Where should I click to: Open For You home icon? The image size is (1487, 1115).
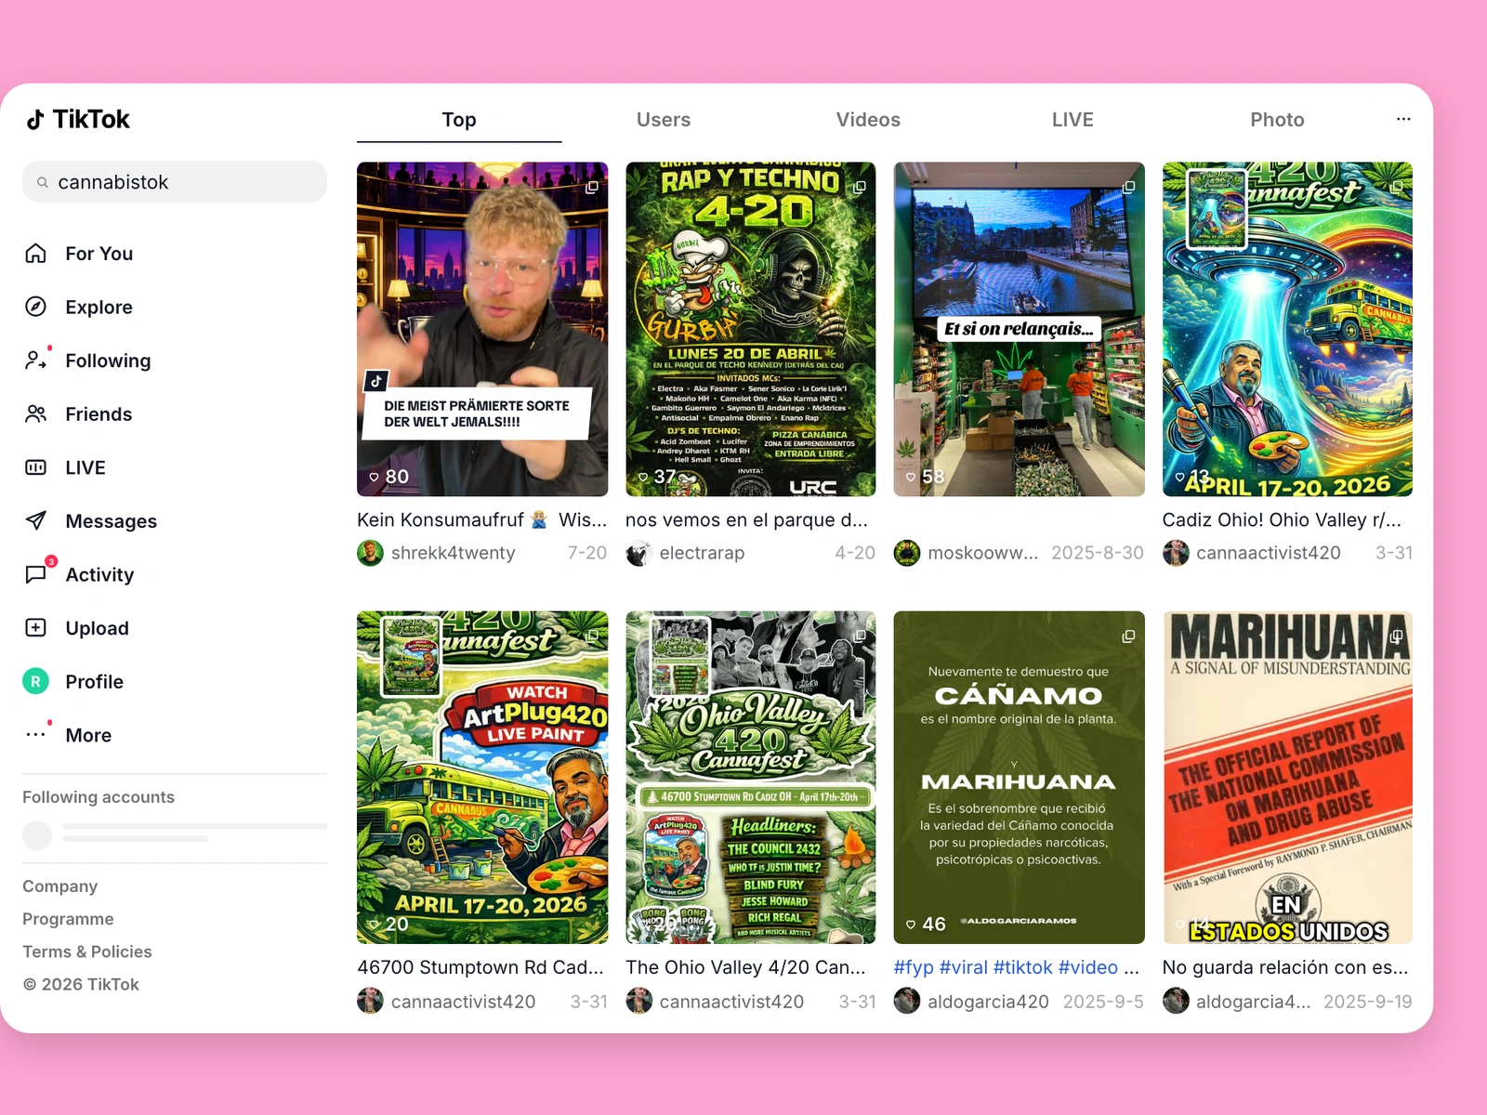click(x=35, y=254)
